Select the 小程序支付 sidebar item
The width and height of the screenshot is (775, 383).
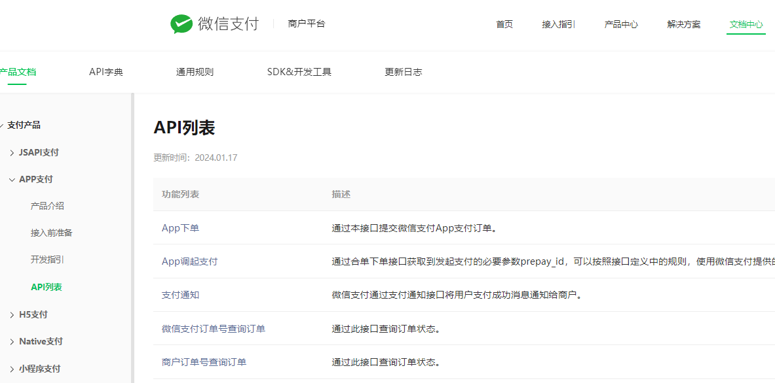[39, 368]
